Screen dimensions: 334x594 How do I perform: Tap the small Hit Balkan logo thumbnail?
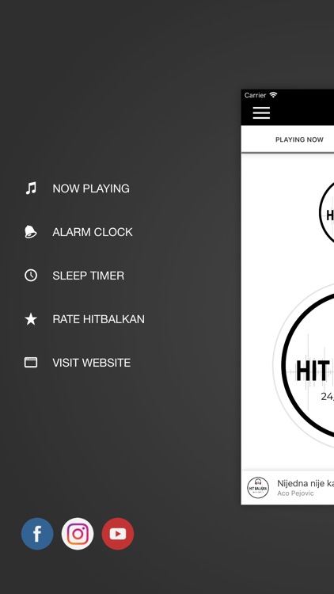[x=258, y=488]
